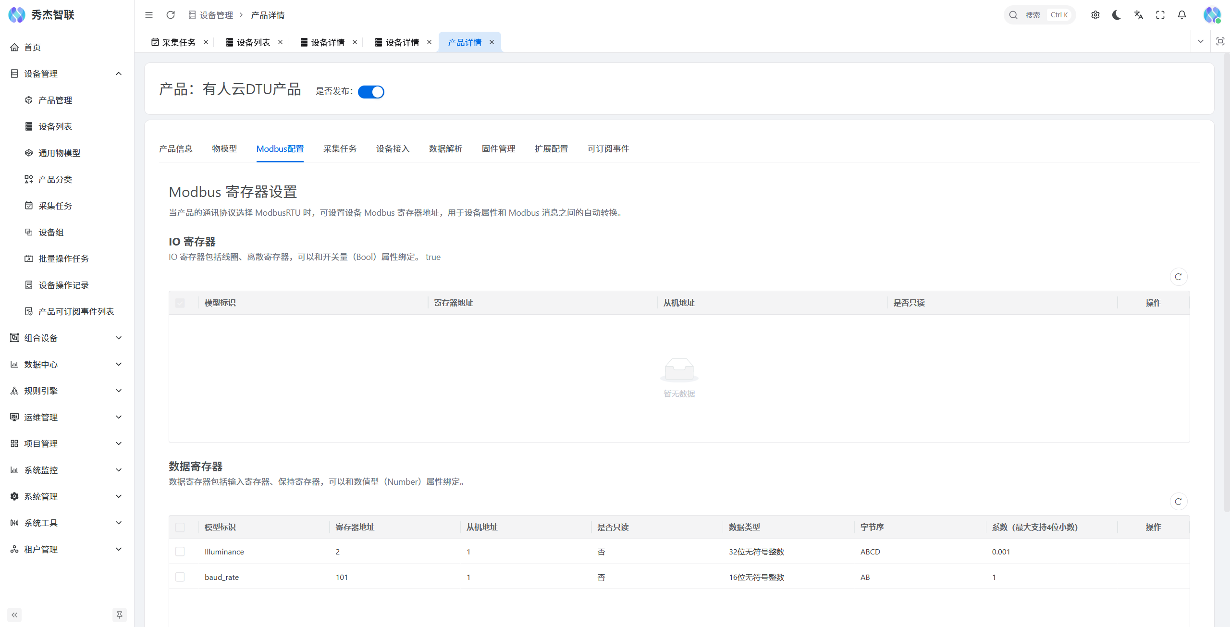The width and height of the screenshot is (1230, 627).
Task: Open the 数据解析 tab
Action: 445,149
